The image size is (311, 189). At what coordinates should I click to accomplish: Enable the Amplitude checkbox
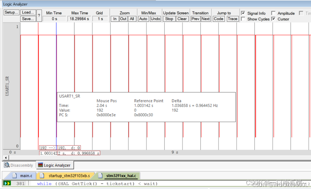273,13
